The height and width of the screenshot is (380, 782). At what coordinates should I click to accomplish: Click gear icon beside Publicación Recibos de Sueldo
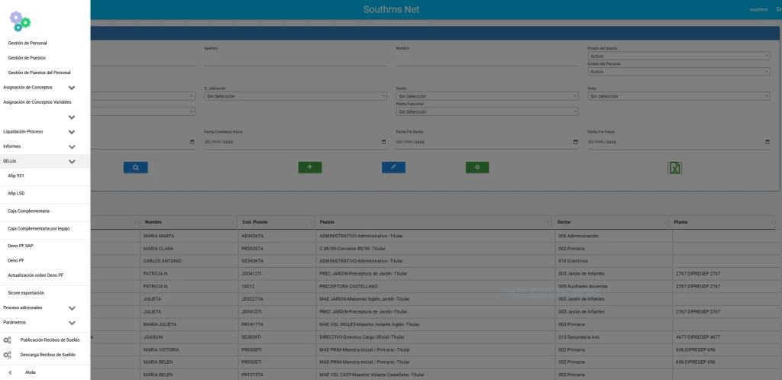pos(7,340)
